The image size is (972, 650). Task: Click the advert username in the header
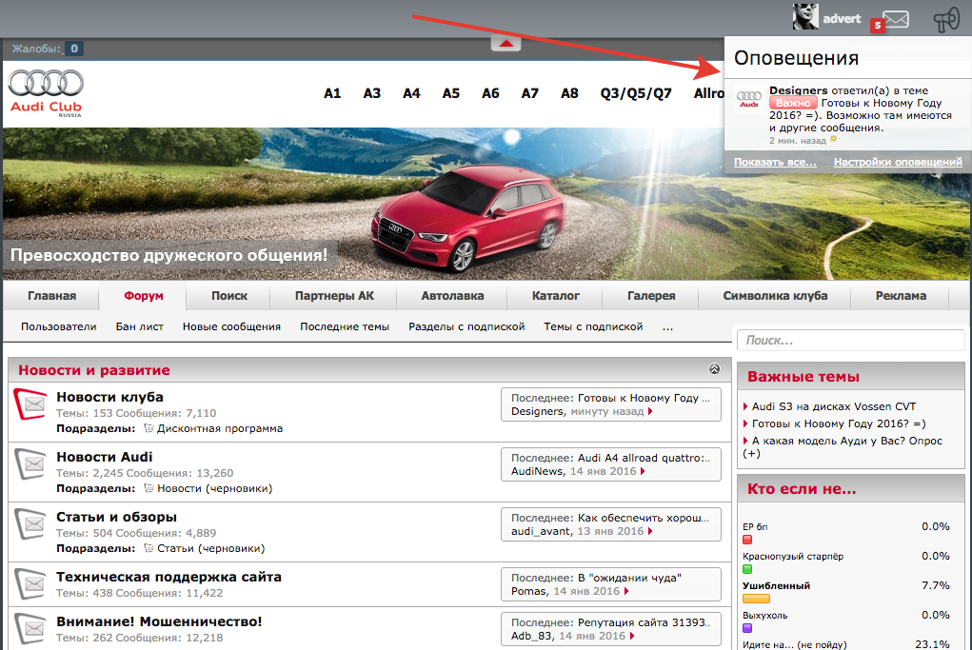coord(842,19)
